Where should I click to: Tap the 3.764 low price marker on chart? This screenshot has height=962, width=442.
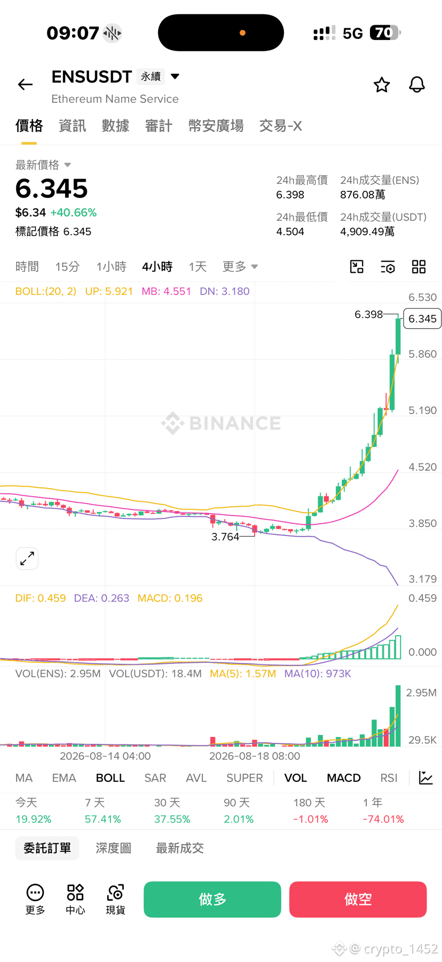point(225,537)
